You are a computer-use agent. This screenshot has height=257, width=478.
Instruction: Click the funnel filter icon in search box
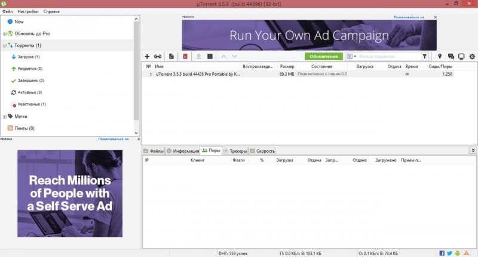pyautogui.click(x=424, y=56)
